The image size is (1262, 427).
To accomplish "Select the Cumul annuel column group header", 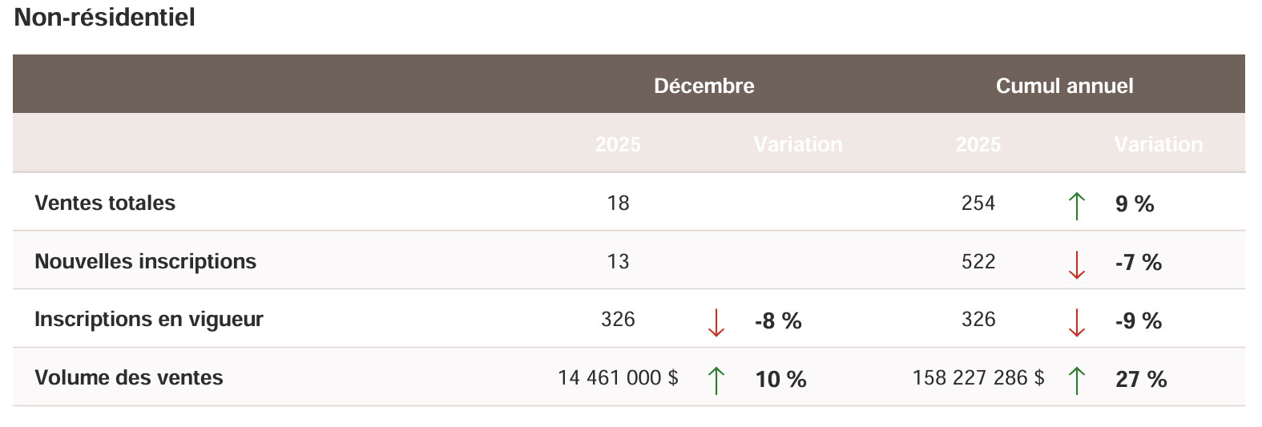I will pos(1064,86).
